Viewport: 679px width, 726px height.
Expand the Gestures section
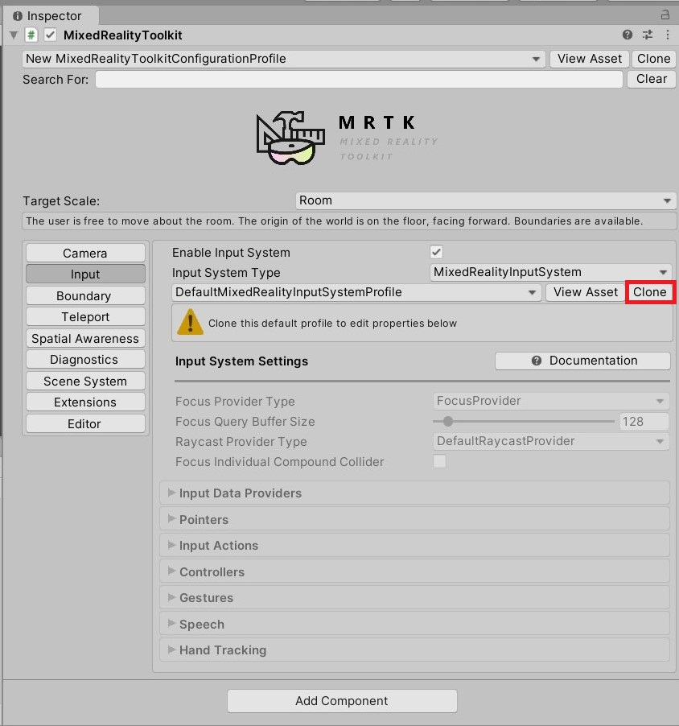coord(414,598)
